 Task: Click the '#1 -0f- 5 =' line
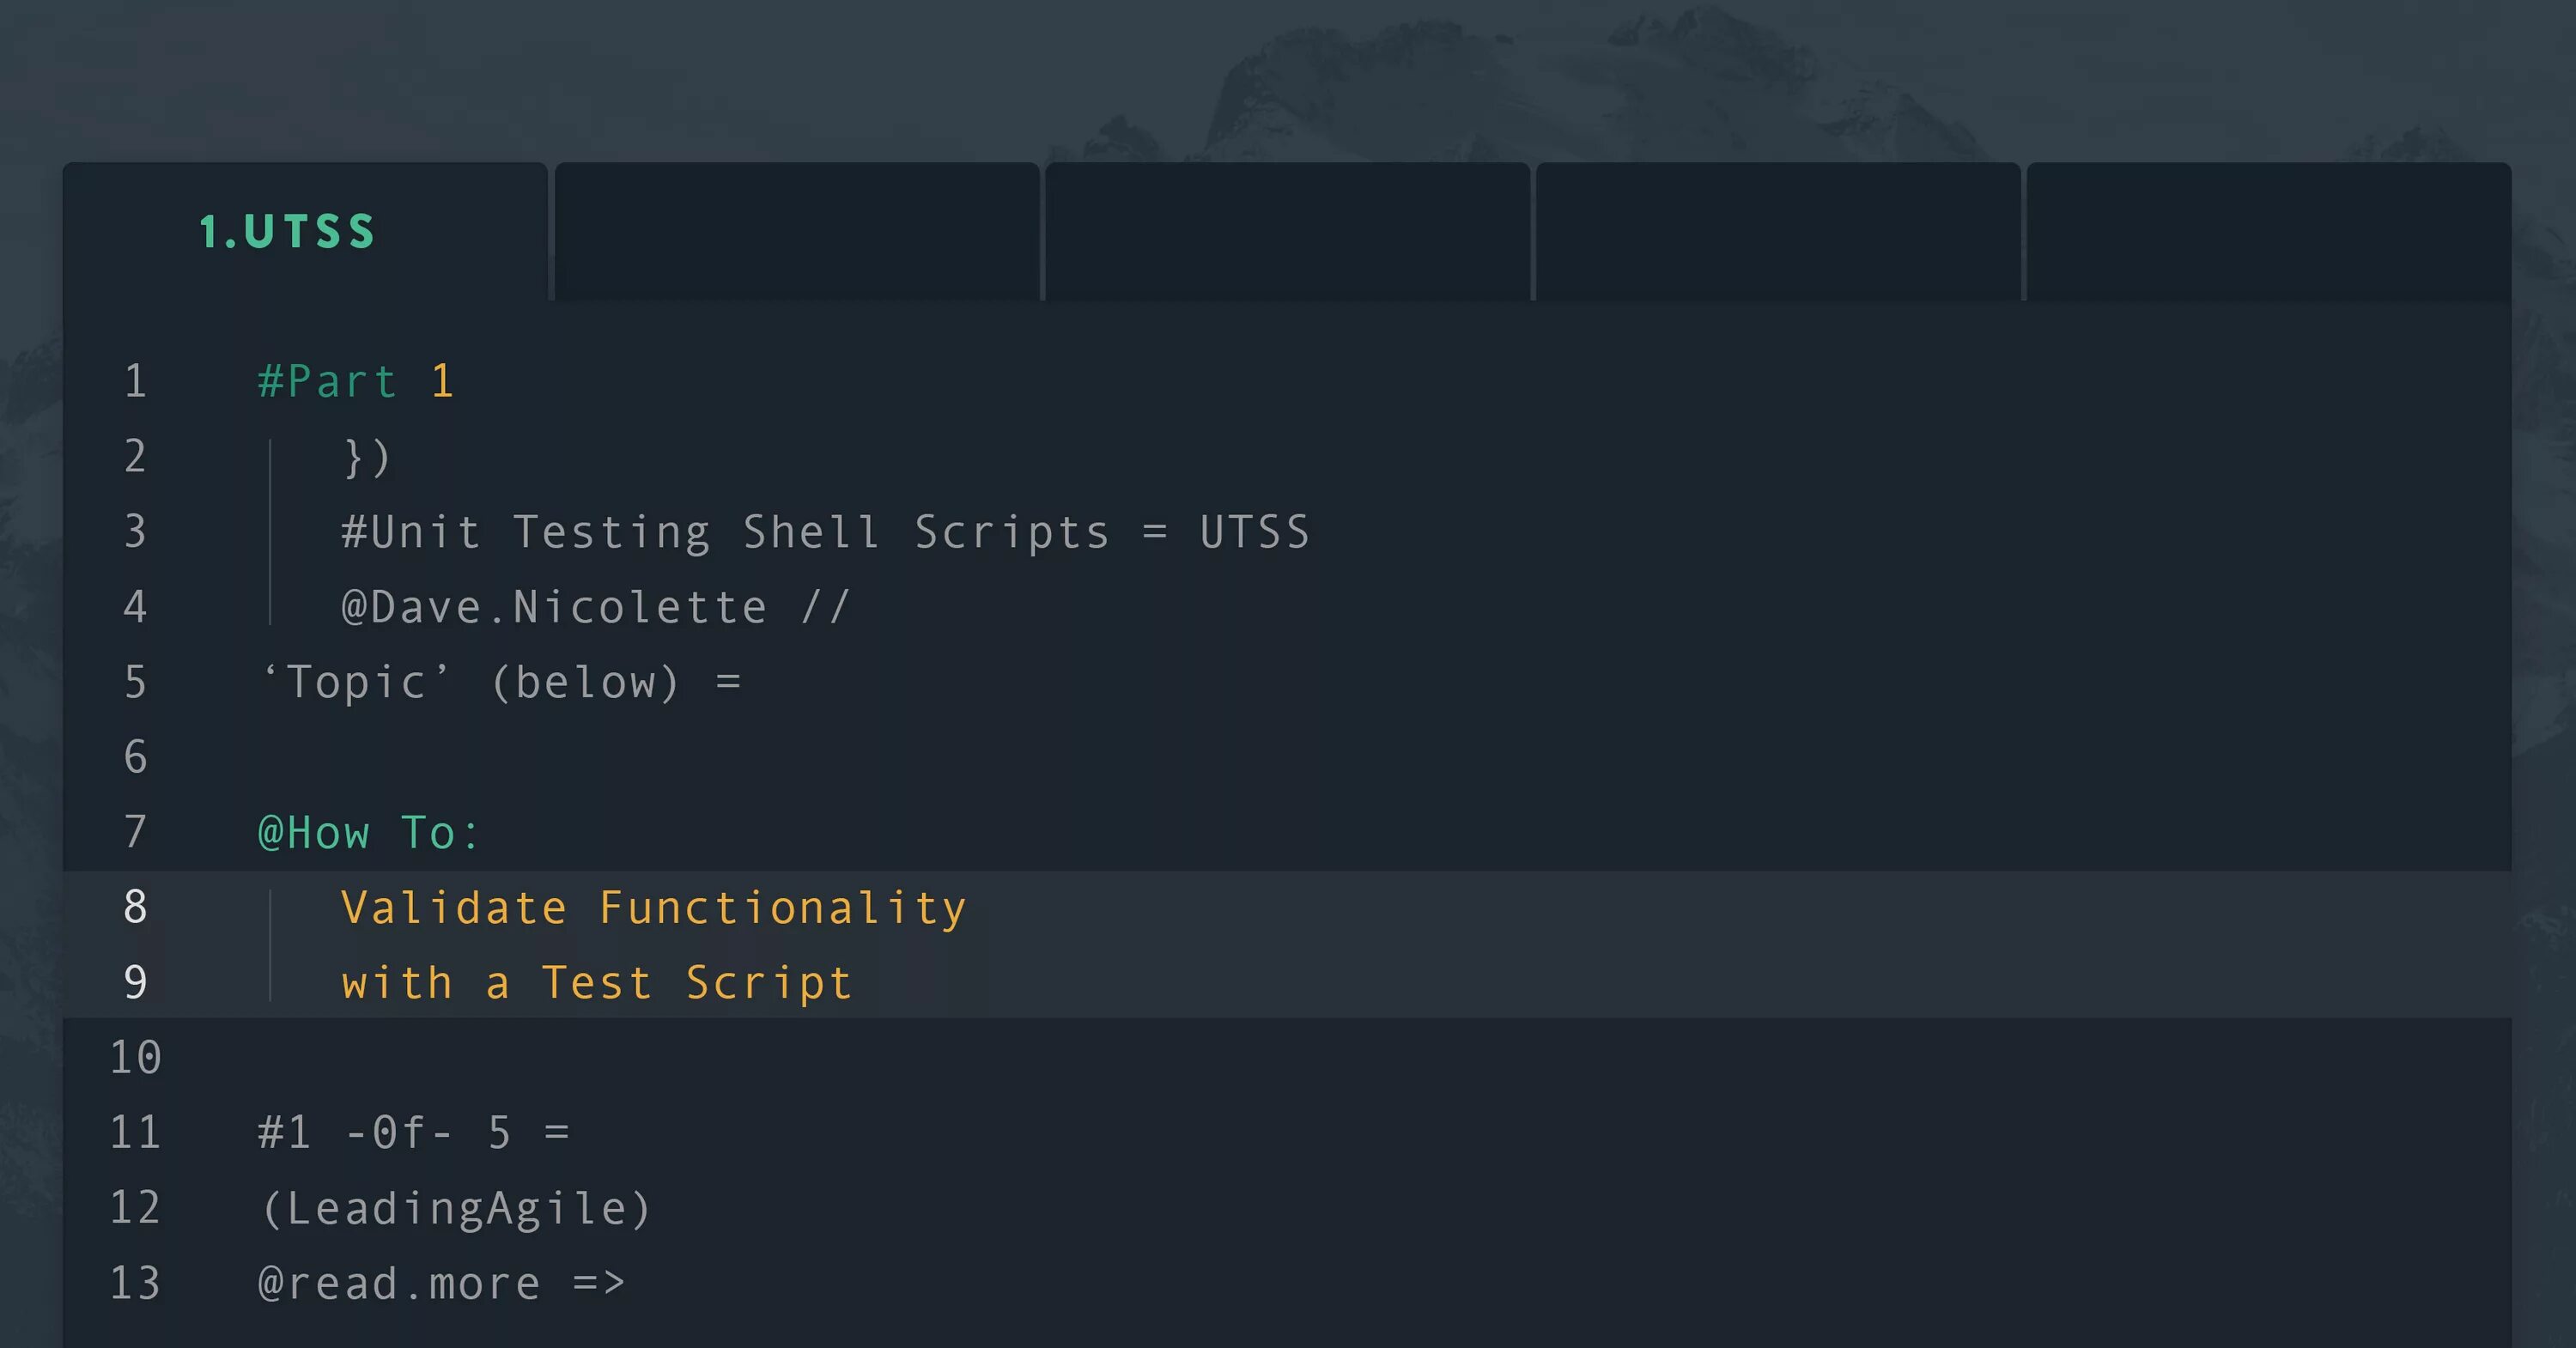[413, 1133]
